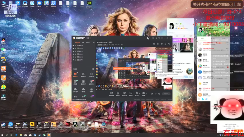The image size is (244, 137).
Task: Open the GeForce Experience desktop shortcut
Action: pyautogui.click(x=89, y=4)
